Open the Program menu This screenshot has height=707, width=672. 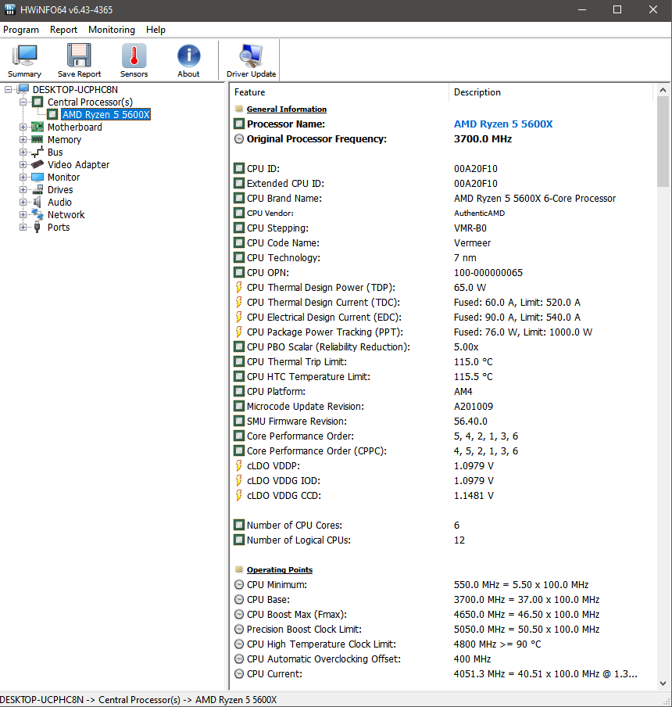(21, 30)
